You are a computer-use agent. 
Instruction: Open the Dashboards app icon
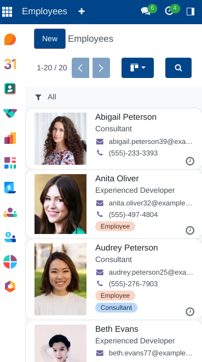pyautogui.click(x=10, y=163)
